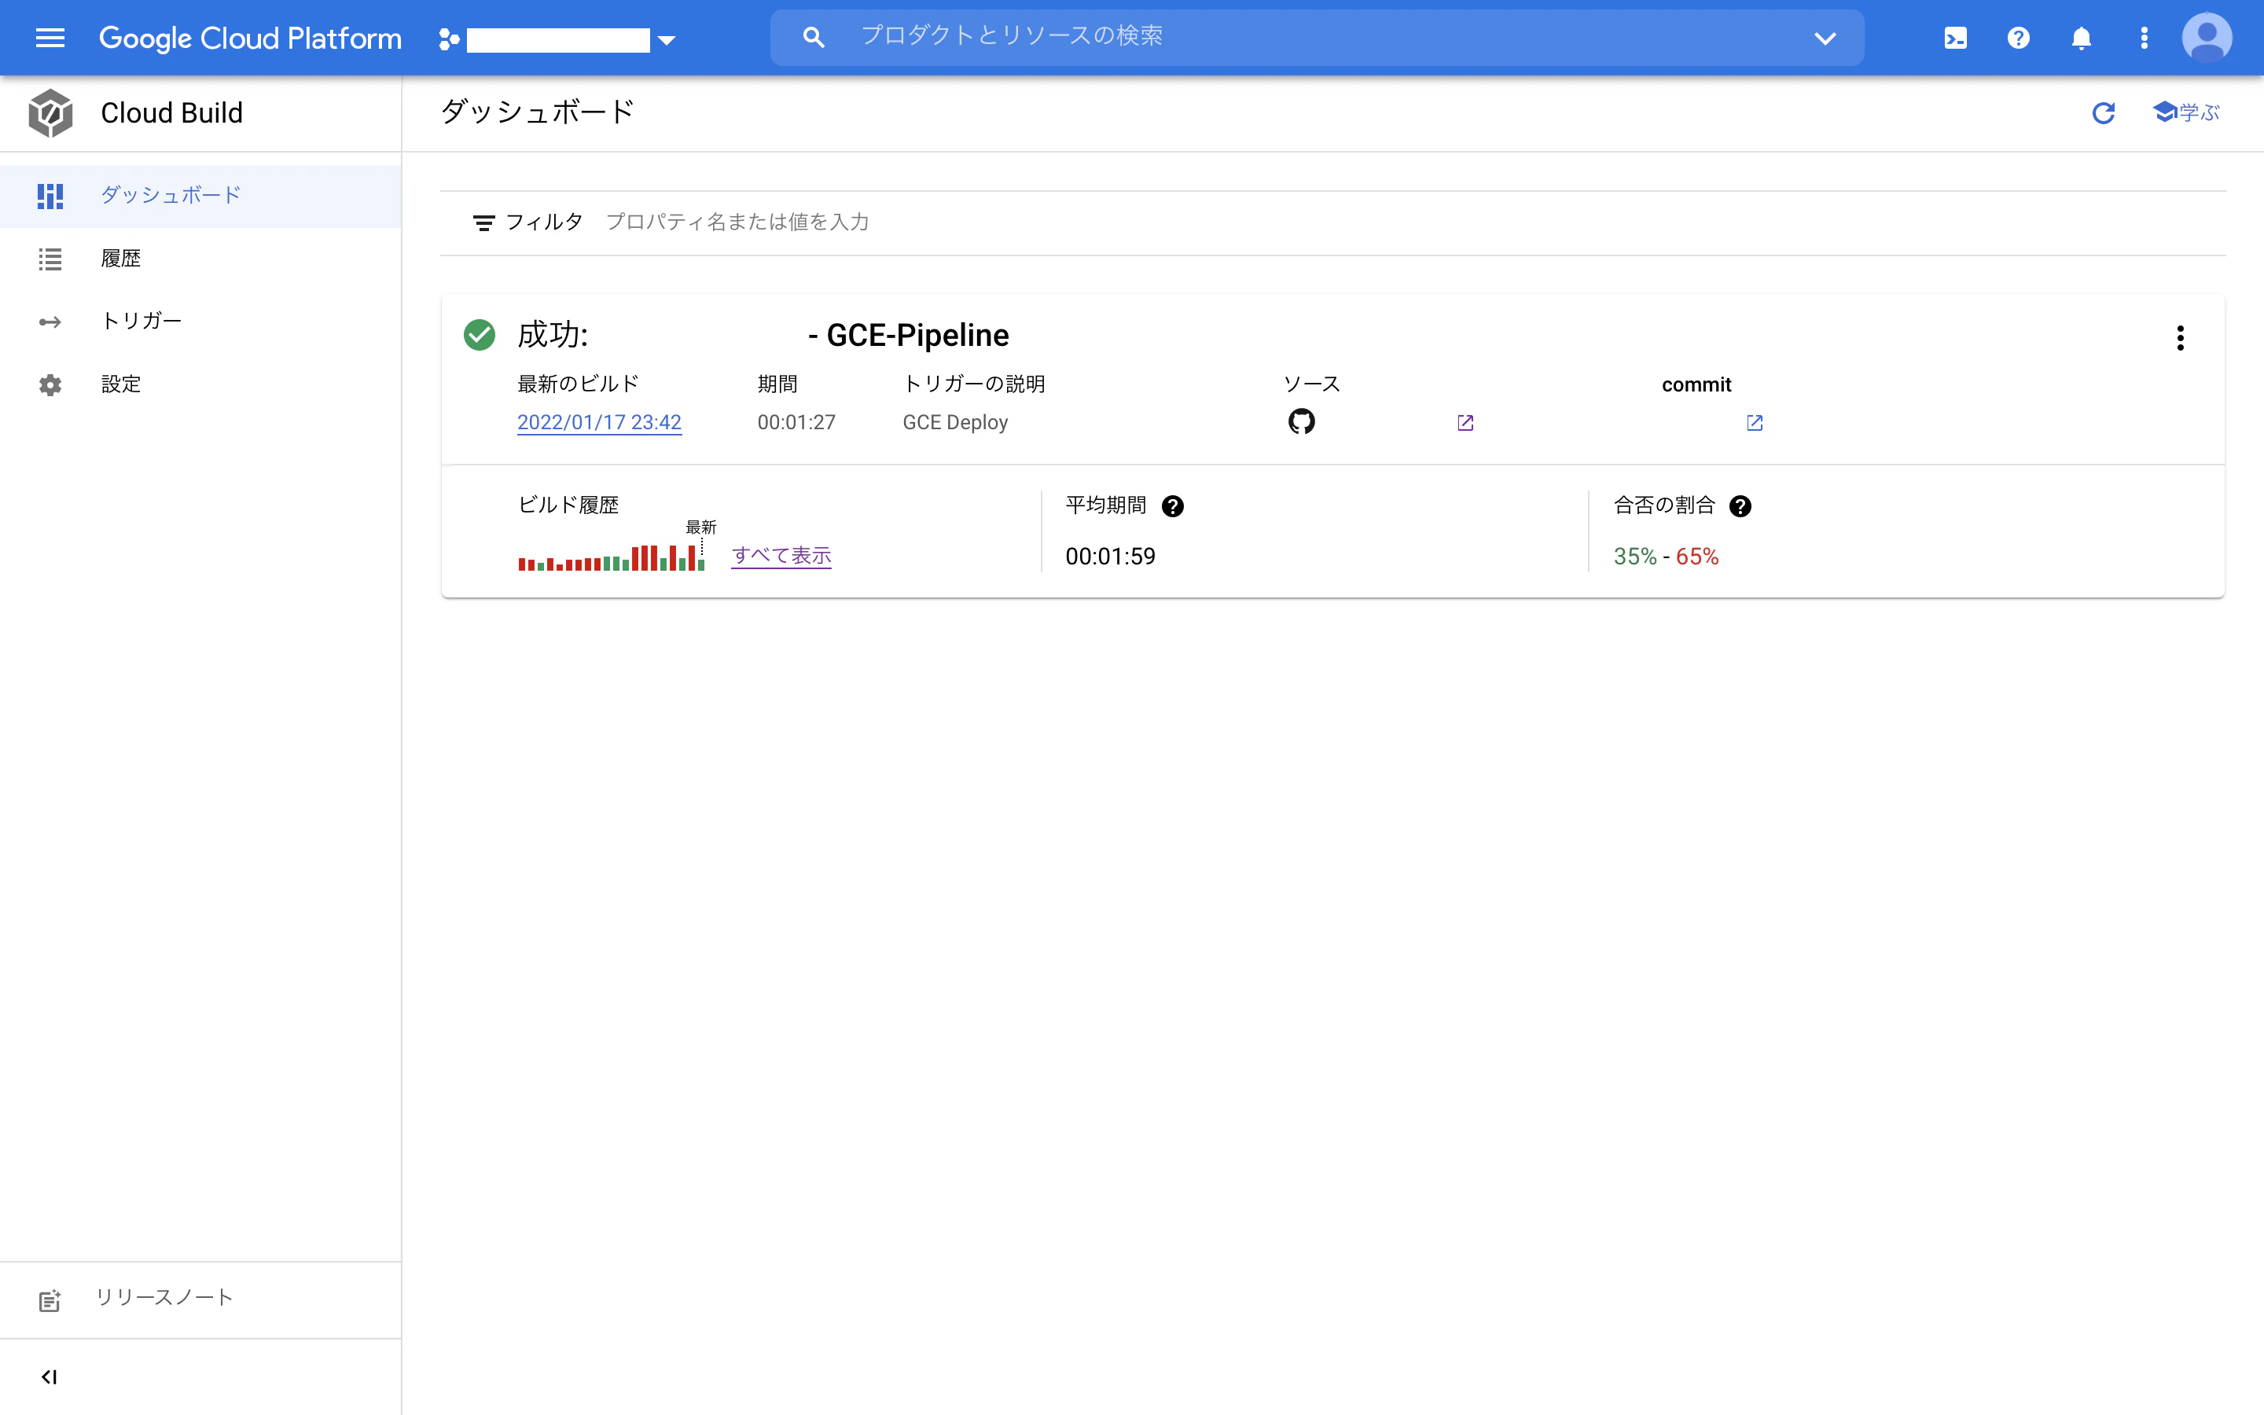Viewport: 2264px width, 1415px height.
Task: Open the help question mark icon
Action: tap(2018, 38)
